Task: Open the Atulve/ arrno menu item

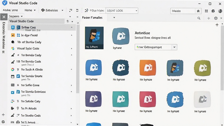Action: tap(10, 10)
